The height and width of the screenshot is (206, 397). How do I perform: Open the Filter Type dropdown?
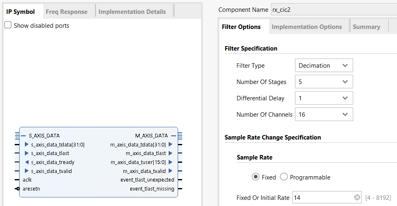pos(323,65)
